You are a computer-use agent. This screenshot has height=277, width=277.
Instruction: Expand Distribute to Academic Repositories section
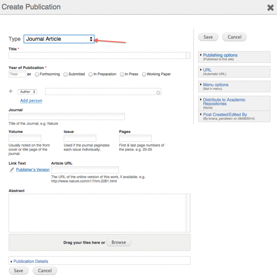pos(224,102)
